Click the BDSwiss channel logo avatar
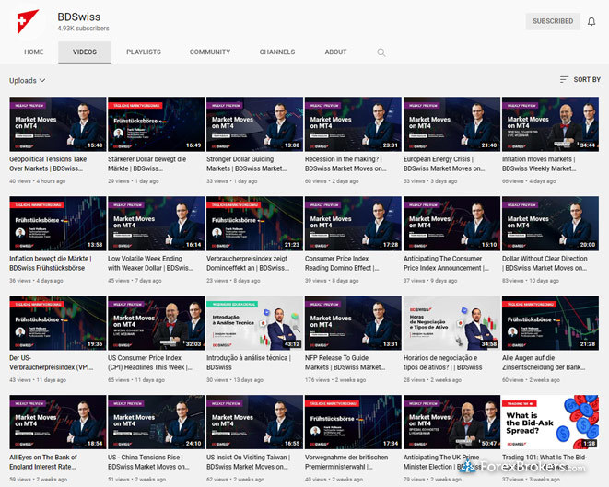Viewport: 609px width, 487px height. pyautogui.click(x=28, y=22)
